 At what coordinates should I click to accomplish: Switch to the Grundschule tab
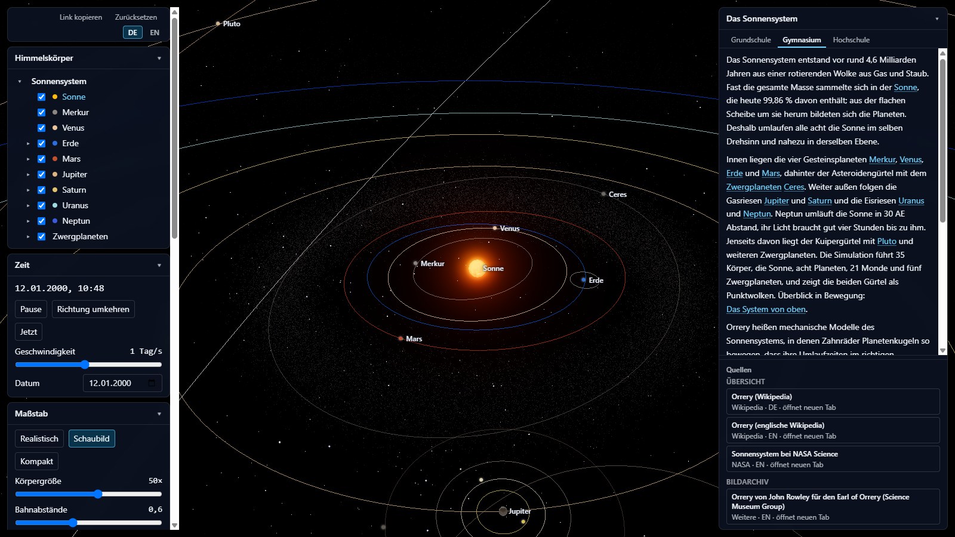pos(751,40)
